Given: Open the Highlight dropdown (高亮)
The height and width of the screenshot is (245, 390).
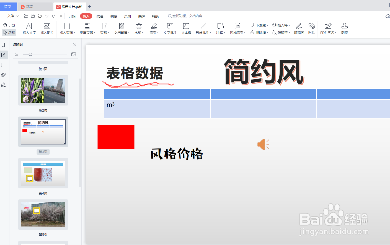Looking at the screenshot, I should 154,29.
